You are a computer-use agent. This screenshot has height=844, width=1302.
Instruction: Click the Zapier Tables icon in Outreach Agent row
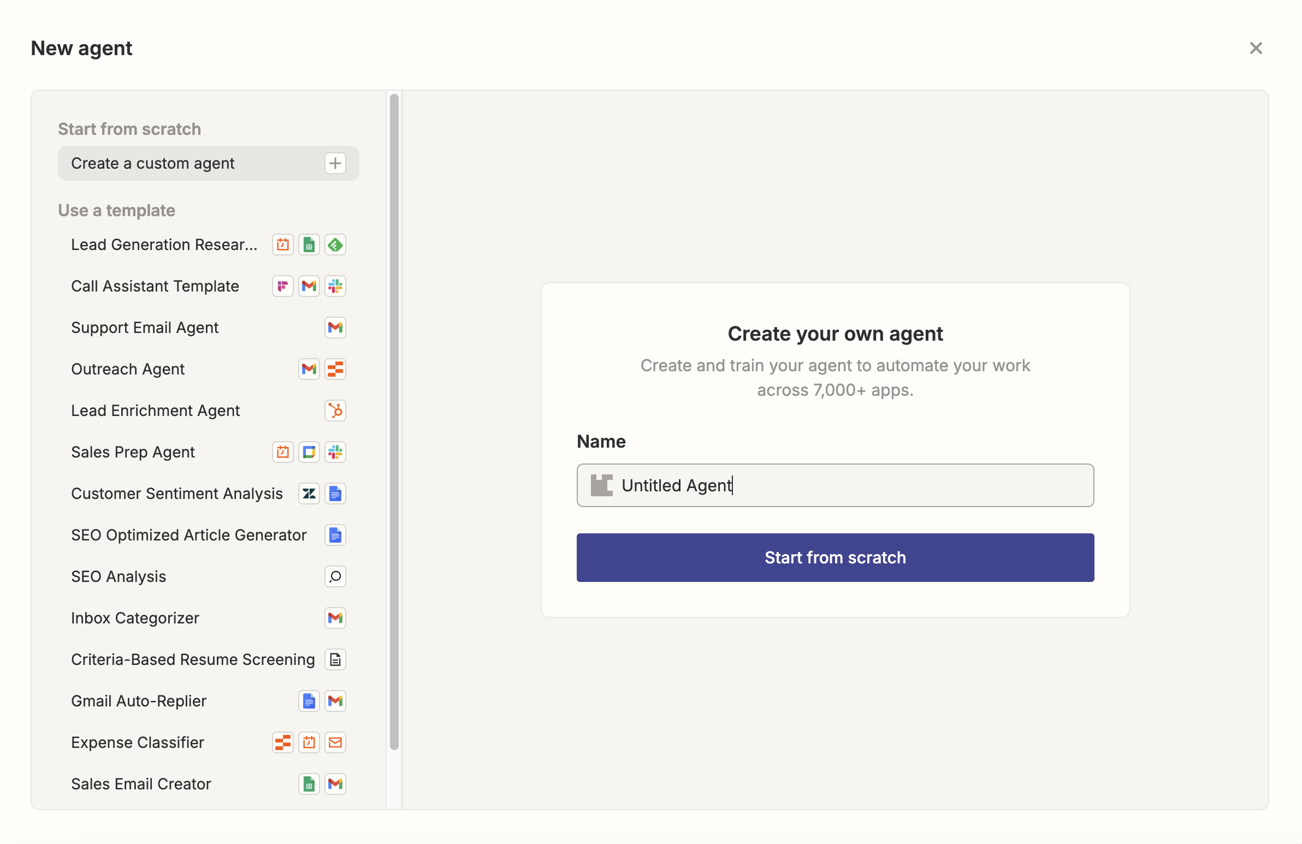[x=335, y=369]
